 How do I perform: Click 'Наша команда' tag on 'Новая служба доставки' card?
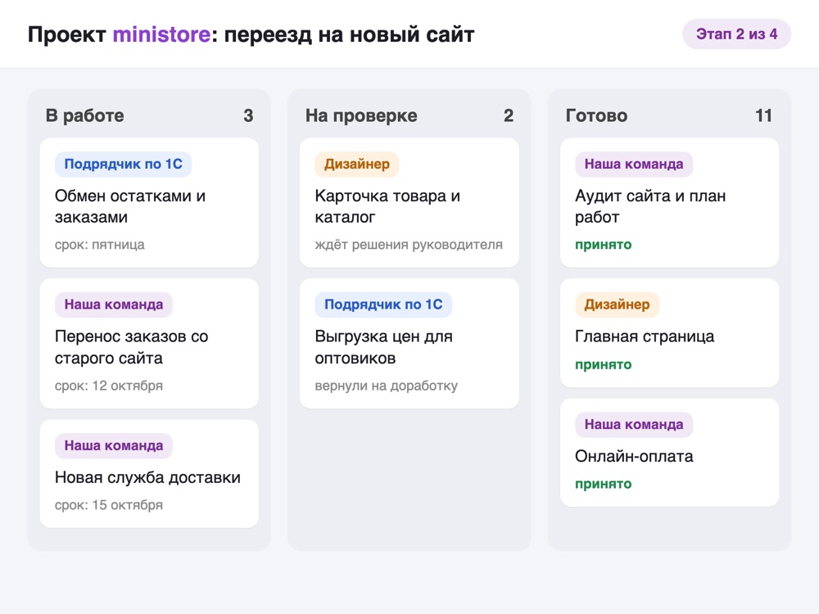pyautogui.click(x=114, y=445)
